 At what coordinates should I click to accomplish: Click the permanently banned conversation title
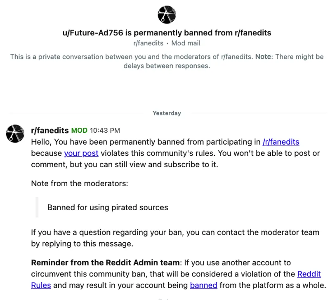167,33
